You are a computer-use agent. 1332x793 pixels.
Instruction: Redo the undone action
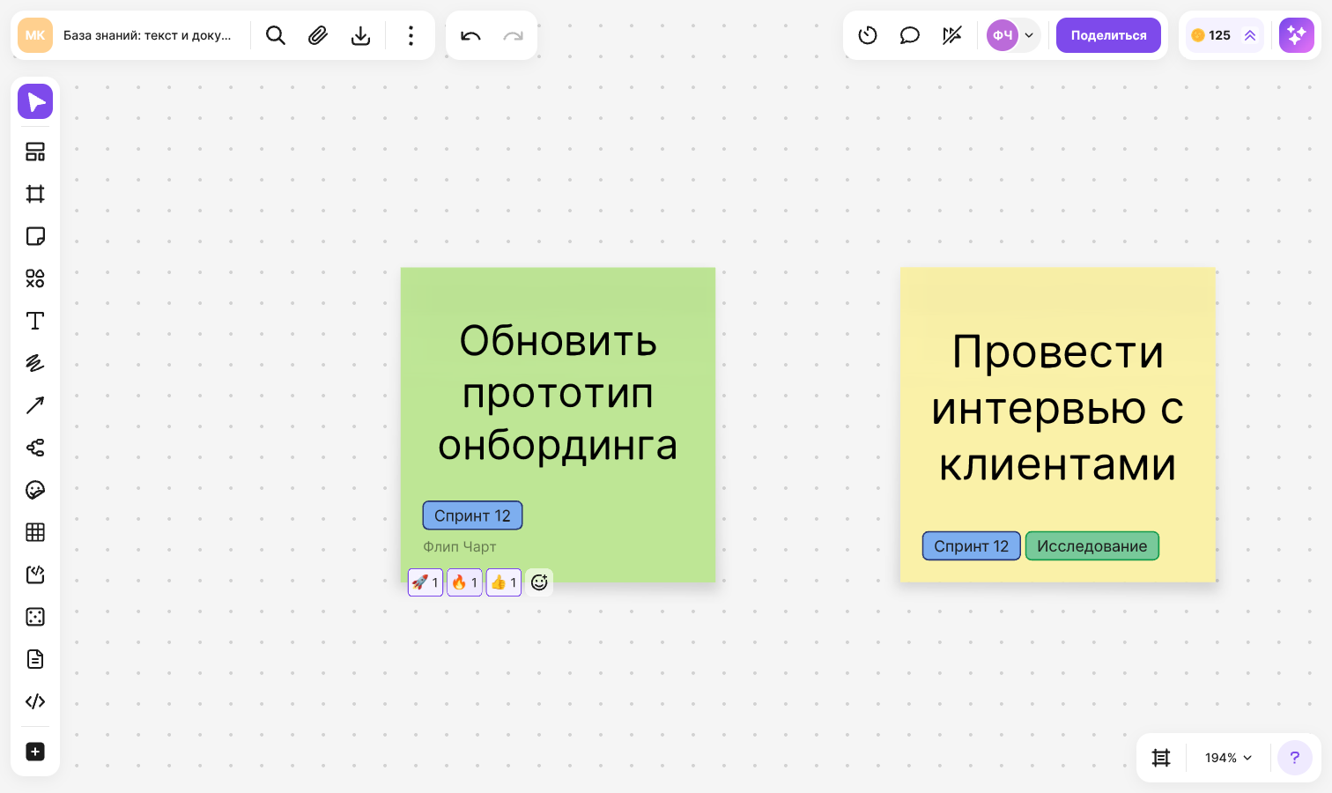pyautogui.click(x=513, y=35)
